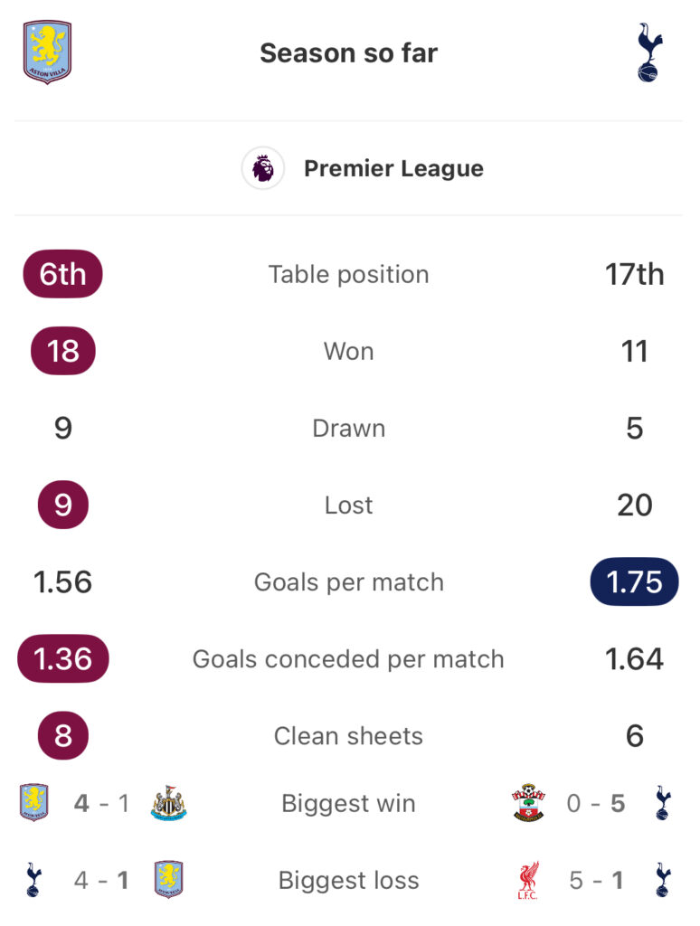The image size is (700, 926).
Task: Tap the Season so far heading
Action: (348, 53)
